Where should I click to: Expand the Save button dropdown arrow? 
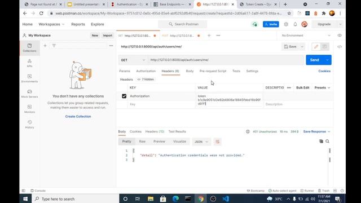(x=302, y=46)
